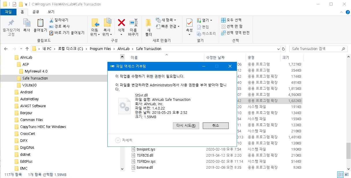The width and height of the screenshot is (351, 178).
Task: Click Select none (선택 안 함)
Action: pyautogui.click(x=232, y=26)
